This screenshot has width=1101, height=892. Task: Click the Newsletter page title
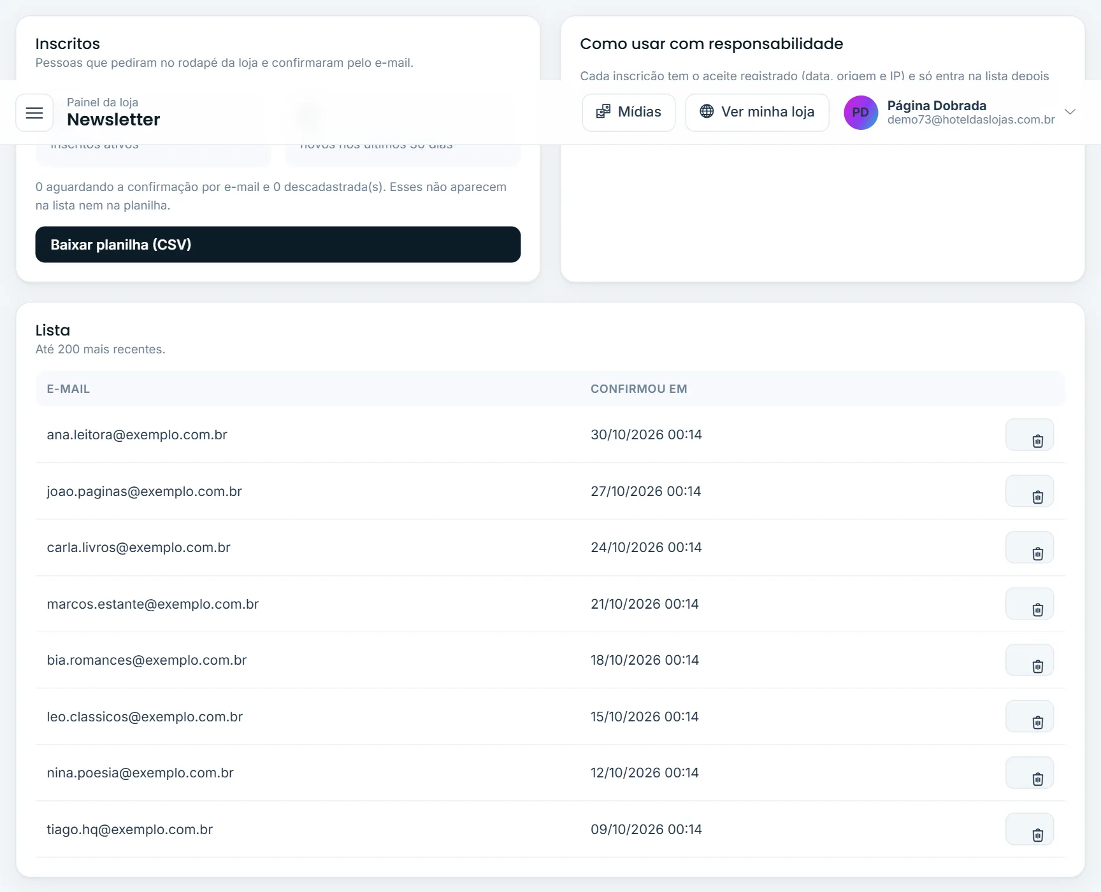pyautogui.click(x=113, y=120)
